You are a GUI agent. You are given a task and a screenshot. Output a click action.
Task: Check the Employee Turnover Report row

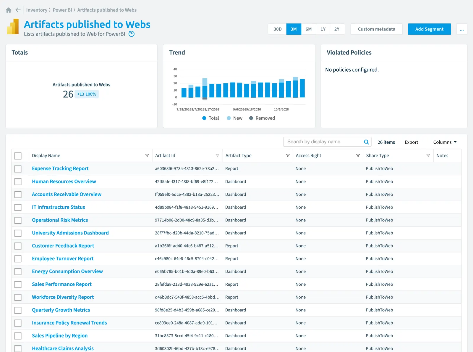click(18, 259)
